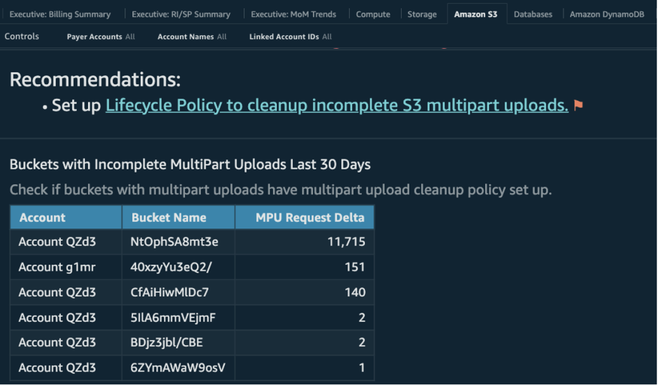Open Executive: MoM Trends tab
The width and height of the screenshot is (658, 385).
coord(293,14)
